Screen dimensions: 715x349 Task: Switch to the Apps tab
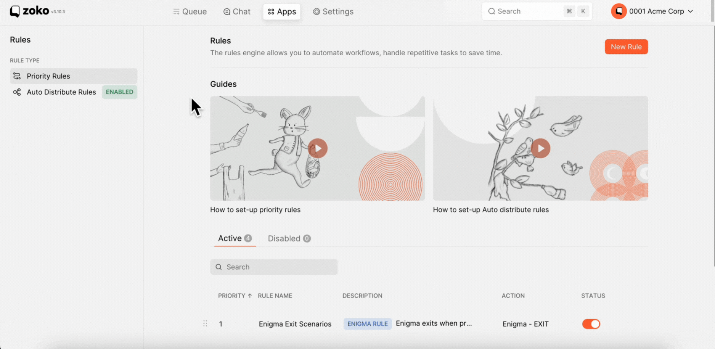[x=282, y=11]
